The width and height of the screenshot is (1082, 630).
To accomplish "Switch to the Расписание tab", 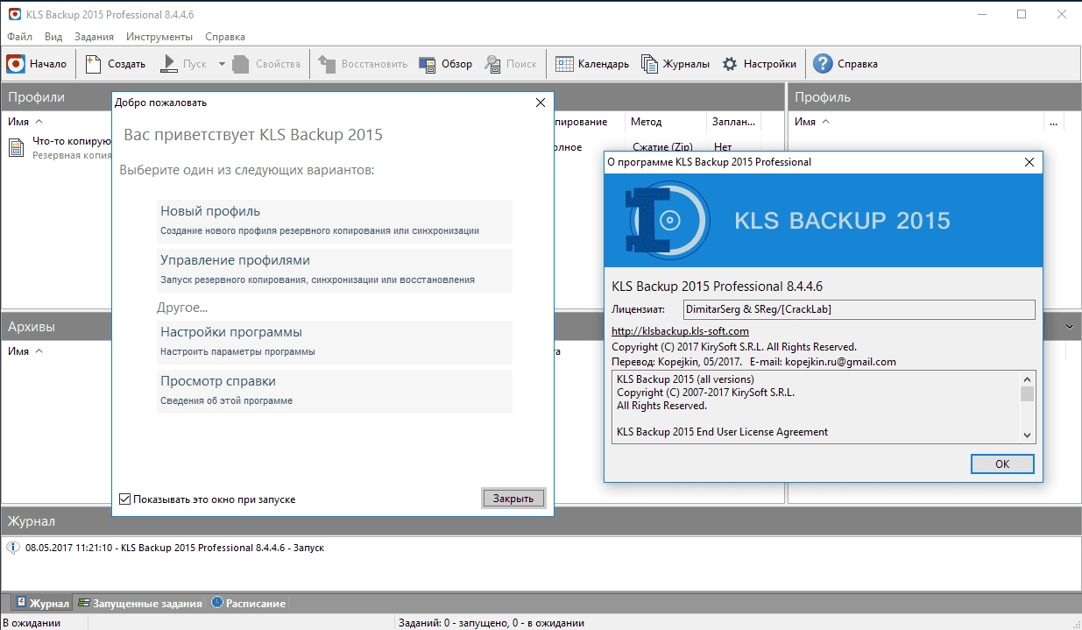I will 248,603.
